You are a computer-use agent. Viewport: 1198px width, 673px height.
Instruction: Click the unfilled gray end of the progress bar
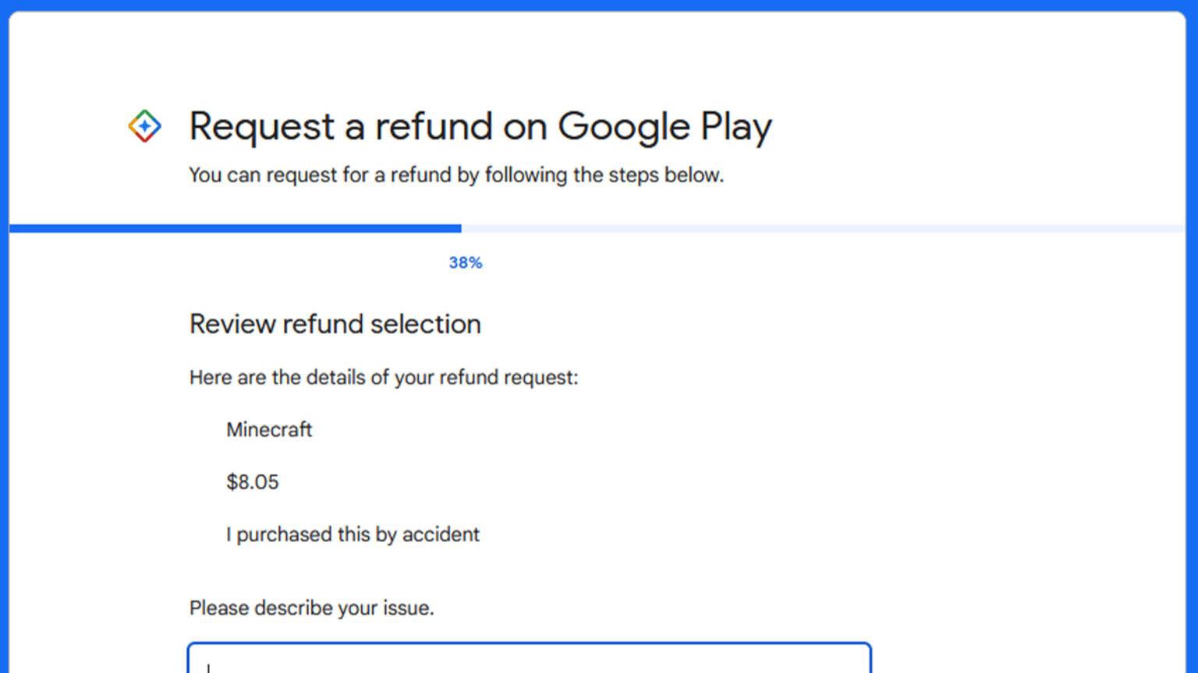(858, 227)
